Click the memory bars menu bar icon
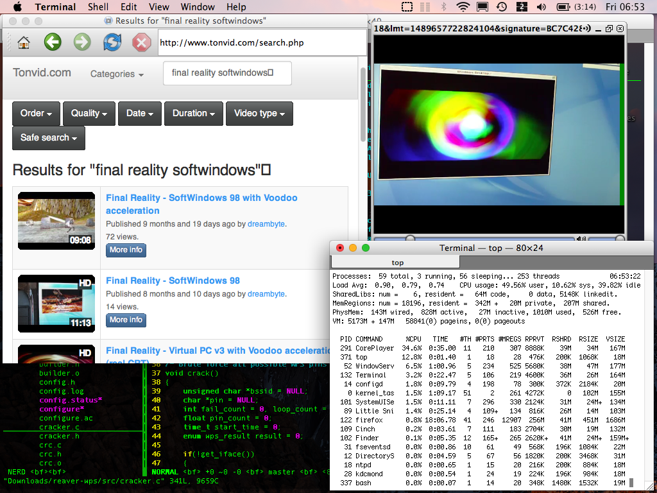657x493 pixels. pos(425,6)
